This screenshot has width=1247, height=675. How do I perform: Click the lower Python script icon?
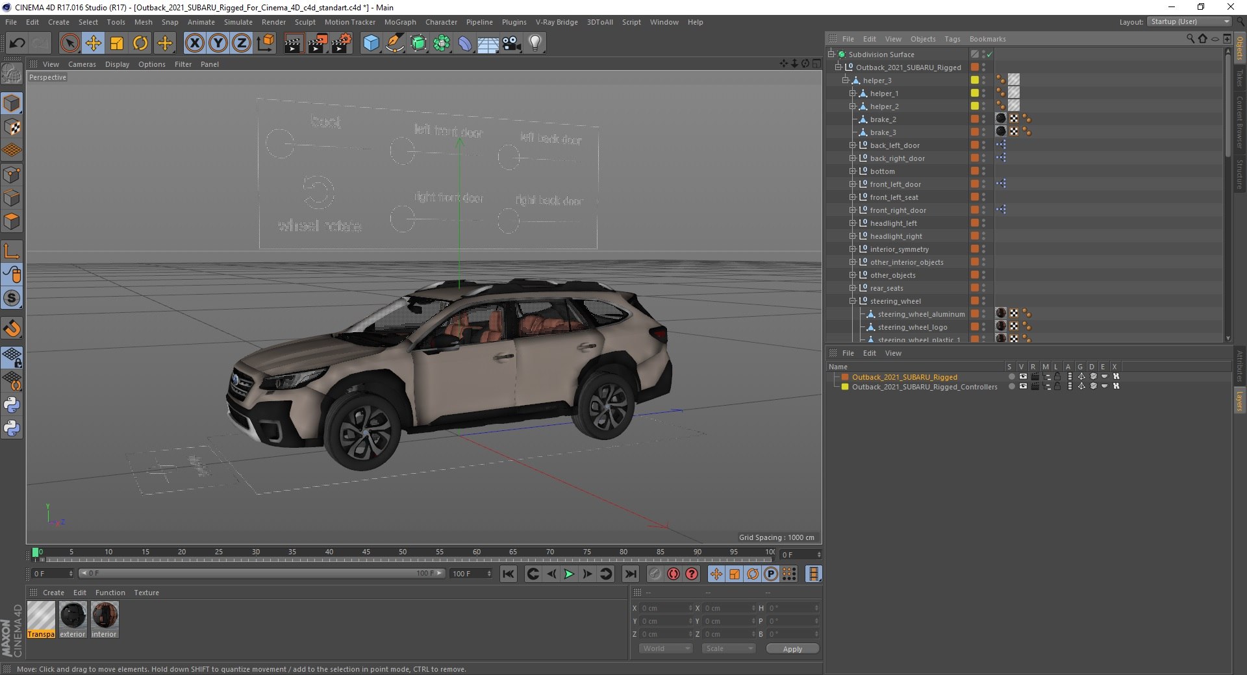tap(12, 428)
